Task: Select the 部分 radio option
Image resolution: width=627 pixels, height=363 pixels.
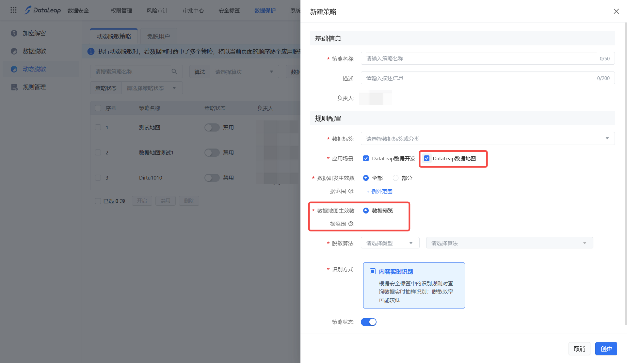Action: pos(395,178)
